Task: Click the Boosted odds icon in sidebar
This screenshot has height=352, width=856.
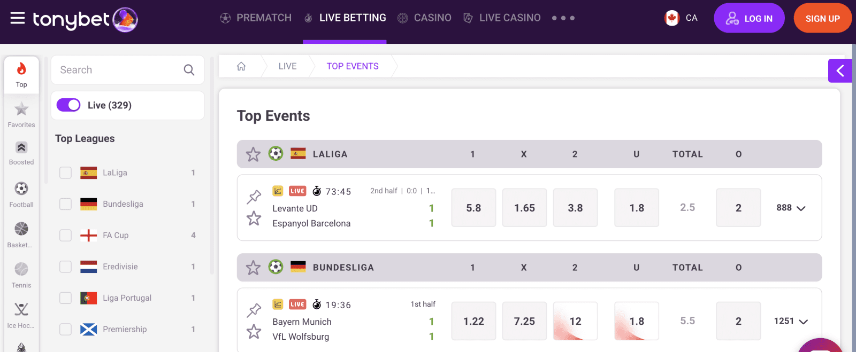Action: coord(21,147)
